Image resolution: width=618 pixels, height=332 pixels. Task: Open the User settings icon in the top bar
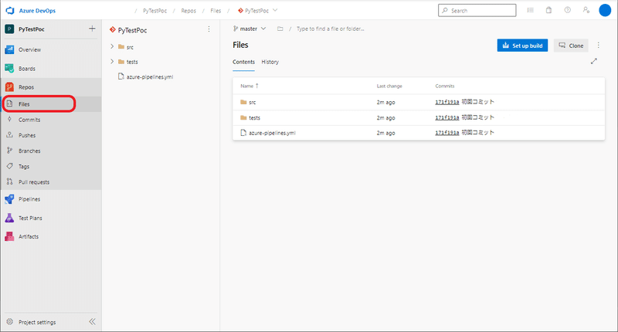(586, 10)
